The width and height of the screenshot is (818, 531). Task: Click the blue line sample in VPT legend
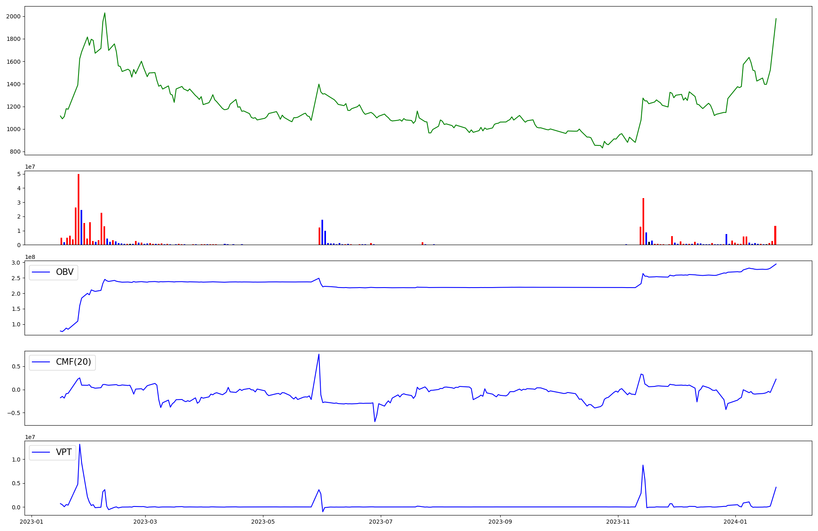coord(41,452)
